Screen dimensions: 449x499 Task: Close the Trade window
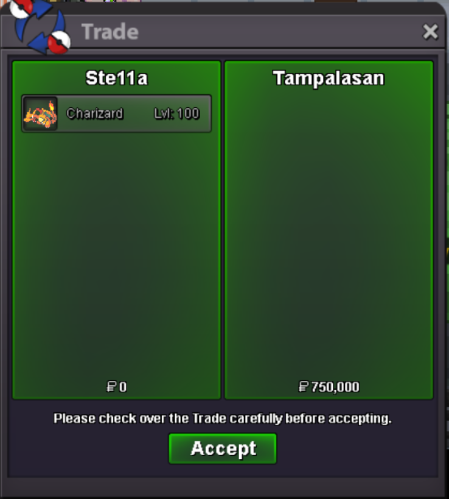(x=430, y=32)
